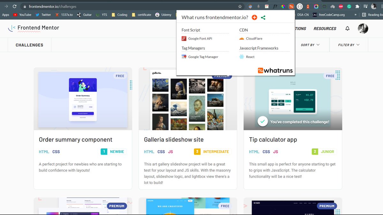The image size is (383, 215).
Task: Click the Order summary component preview thumbnail
Action: (83, 99)
